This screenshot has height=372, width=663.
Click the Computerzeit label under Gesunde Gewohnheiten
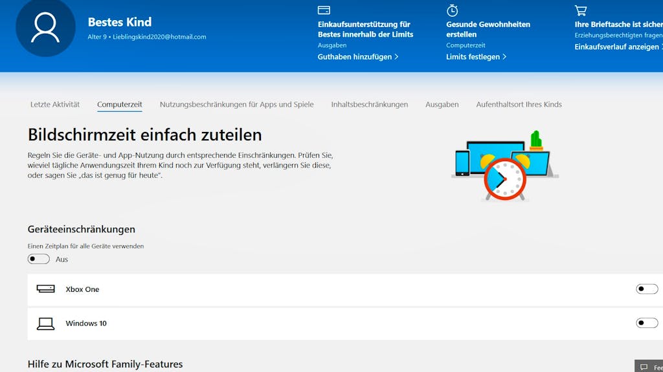(466, 45)
